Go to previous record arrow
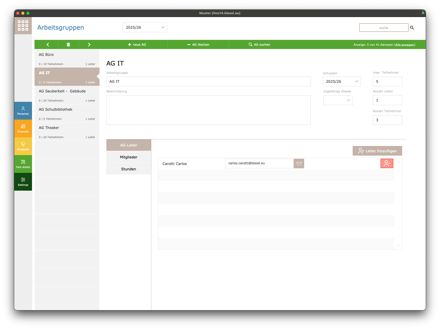The image size is (440, 329). [48, 44]
